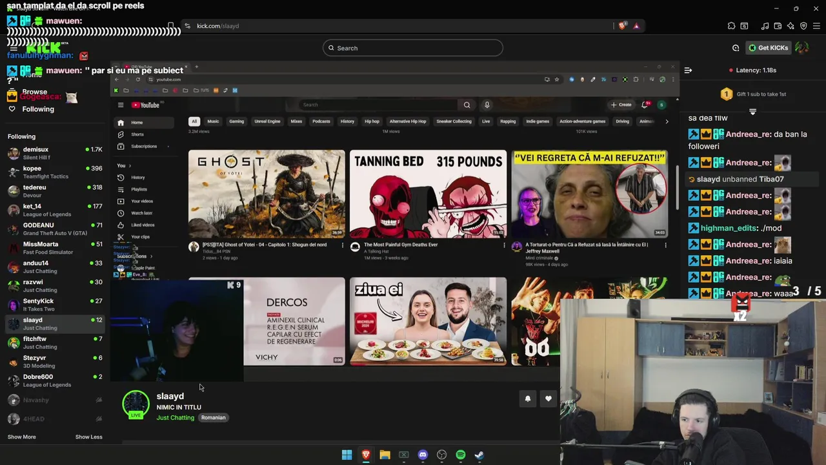Open Tanning Bed 315 Pounds video thumbnail
The height and width of the screenshot is (465, 826).
pyautogui.click(x=428, y=194)
